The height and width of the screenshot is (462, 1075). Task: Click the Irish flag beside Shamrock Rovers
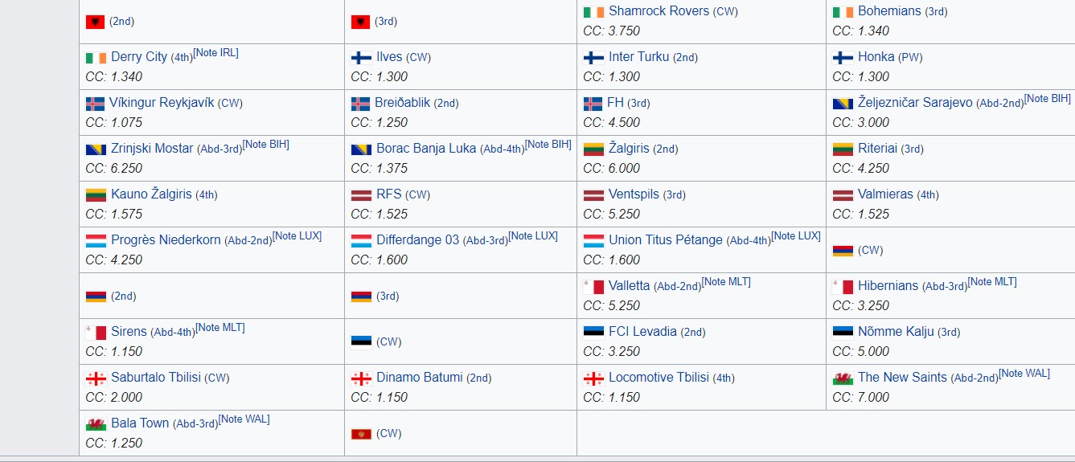593,12
